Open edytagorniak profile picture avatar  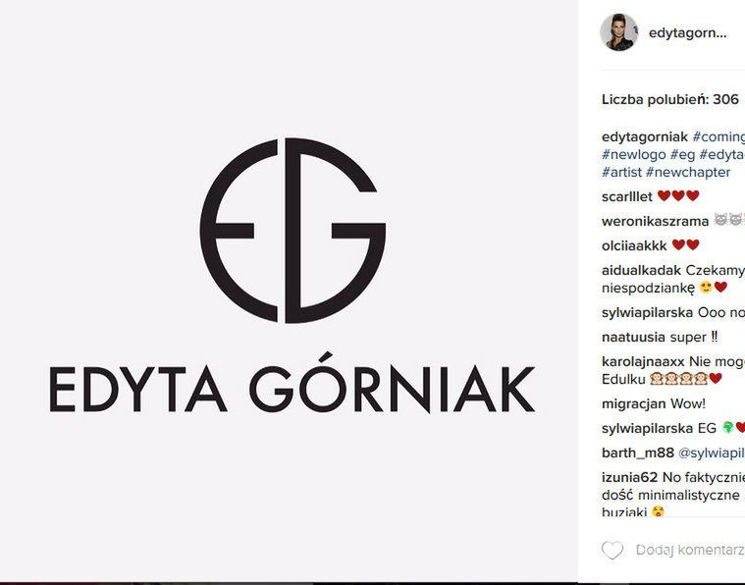click(x=618, y=32)
